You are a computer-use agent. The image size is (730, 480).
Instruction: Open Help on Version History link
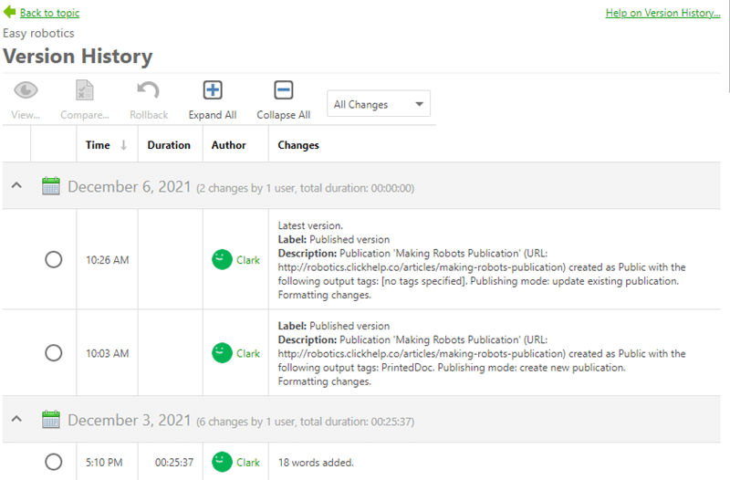662,13
